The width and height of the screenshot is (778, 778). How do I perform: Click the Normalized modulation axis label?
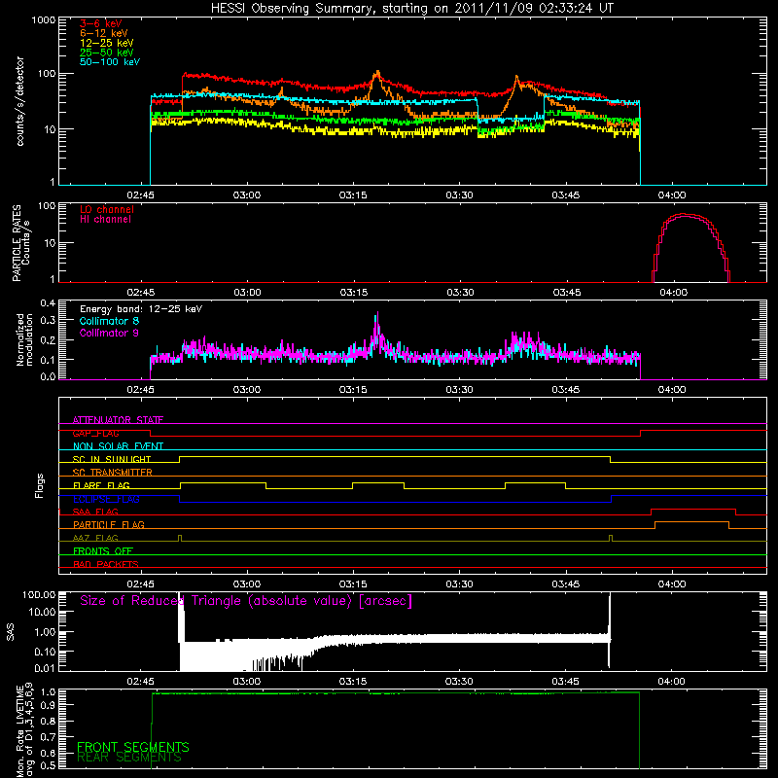pyautogui.click(x=24, y=339)
